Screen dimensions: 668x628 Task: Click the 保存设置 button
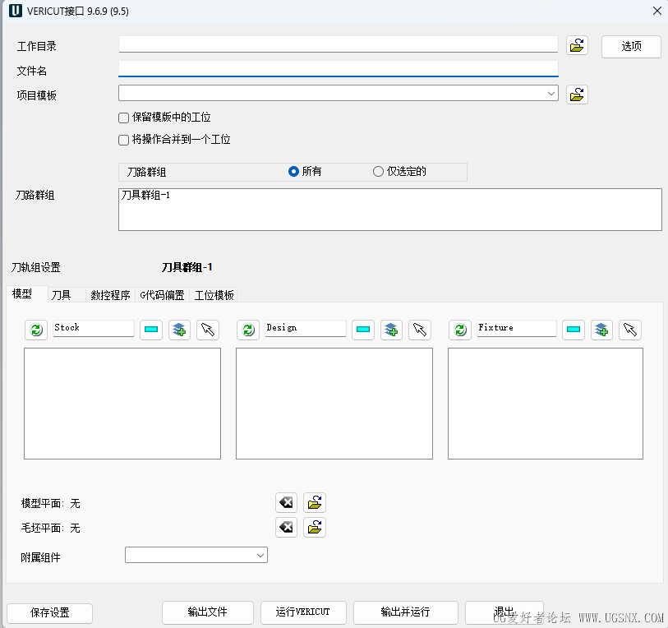pos(50,613)
